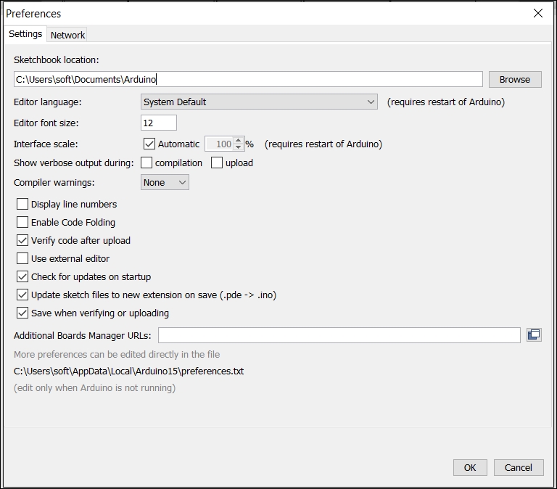557x489 pixels.
Task: Enable verbose output during compilation
Action: pos(147,163)
